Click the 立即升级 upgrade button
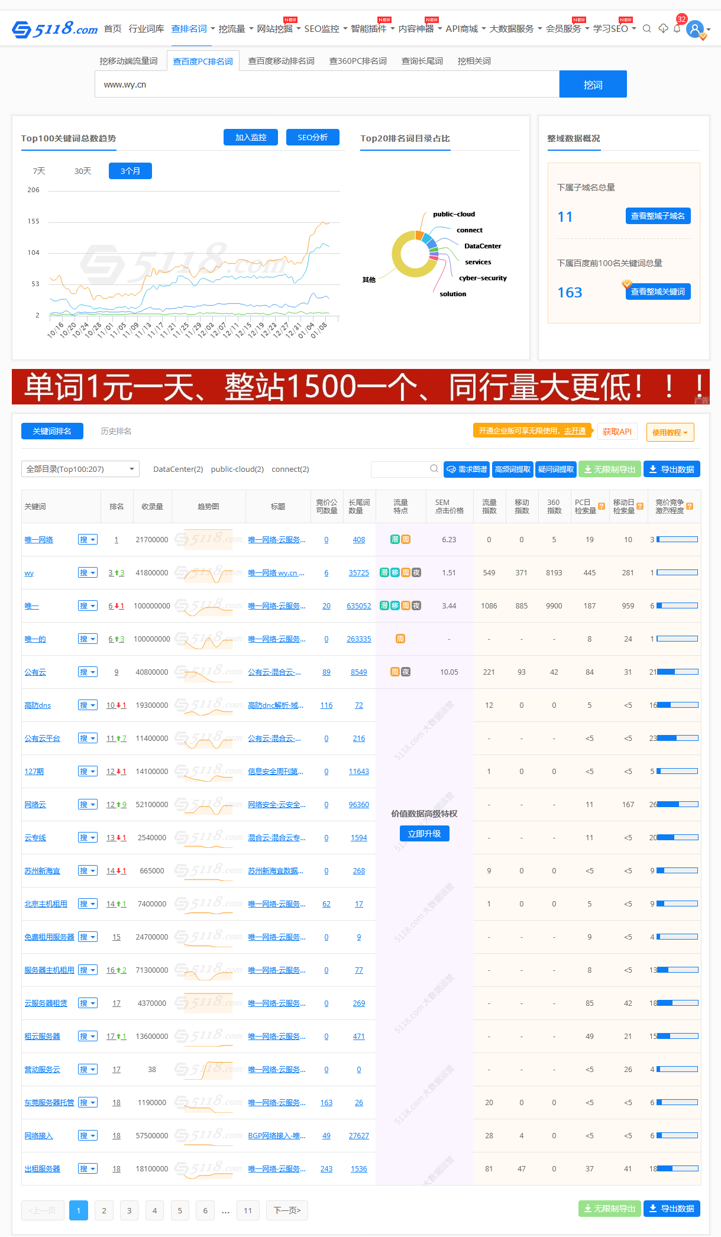Image resolution: width=721 pixels, height=1237 pixels. click(x=424, y=834)
